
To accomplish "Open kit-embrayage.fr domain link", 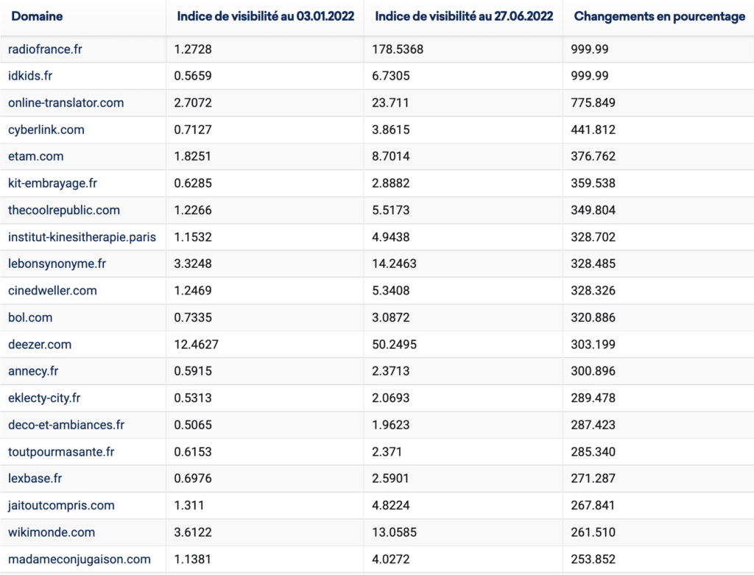I will pos(52,183).
